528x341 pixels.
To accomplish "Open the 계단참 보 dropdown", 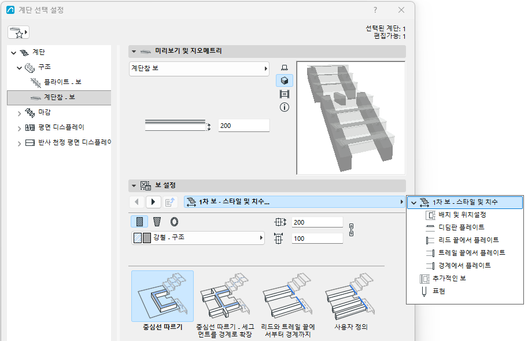I will (199, 69).
